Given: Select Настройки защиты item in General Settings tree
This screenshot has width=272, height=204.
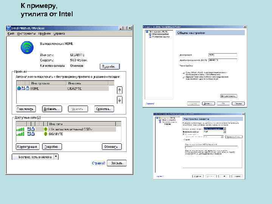Looking at the screenshot, I should tap(161, 37).
